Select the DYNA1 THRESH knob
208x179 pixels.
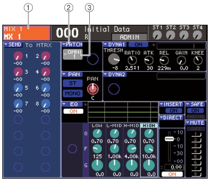114,59
